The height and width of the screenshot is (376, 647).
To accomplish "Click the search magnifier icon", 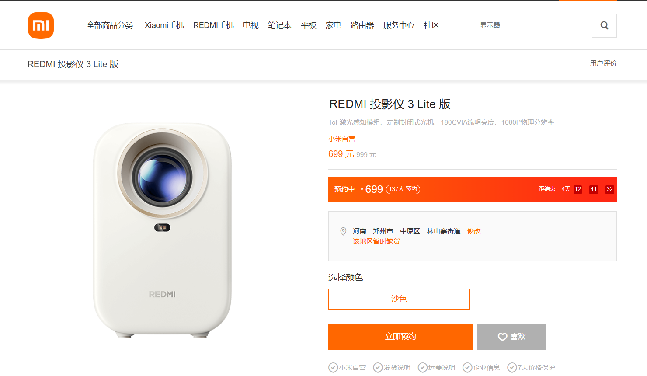I will (604, 25).
